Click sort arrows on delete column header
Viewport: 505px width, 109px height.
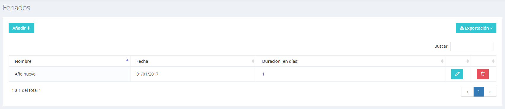pyautogui.click(x=493, y=61)
